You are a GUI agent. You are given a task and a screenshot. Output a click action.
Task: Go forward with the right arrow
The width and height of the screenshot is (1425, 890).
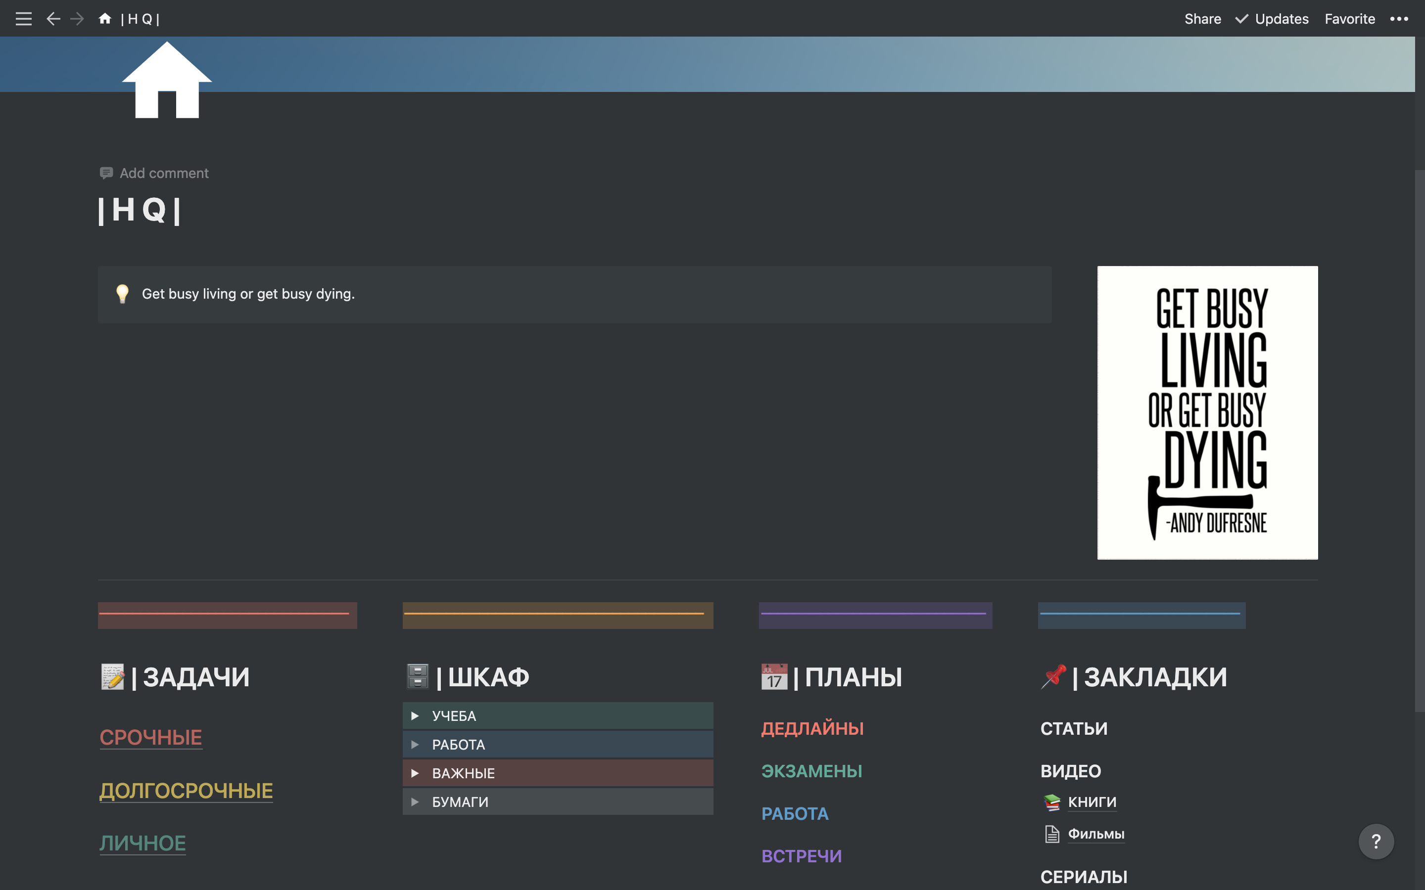pyautogui.click(x=77, y=19)
